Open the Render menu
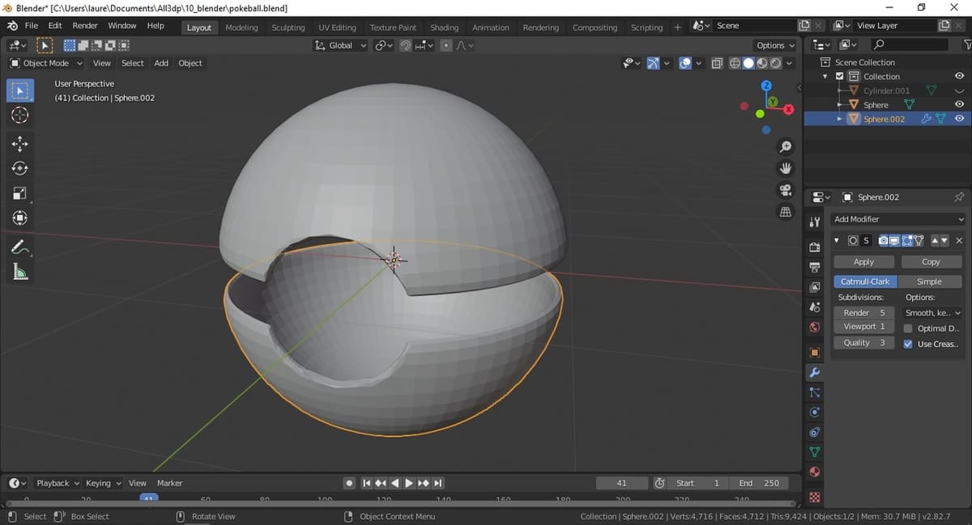The width and height of the screenshot is (972, 525). 85,26
